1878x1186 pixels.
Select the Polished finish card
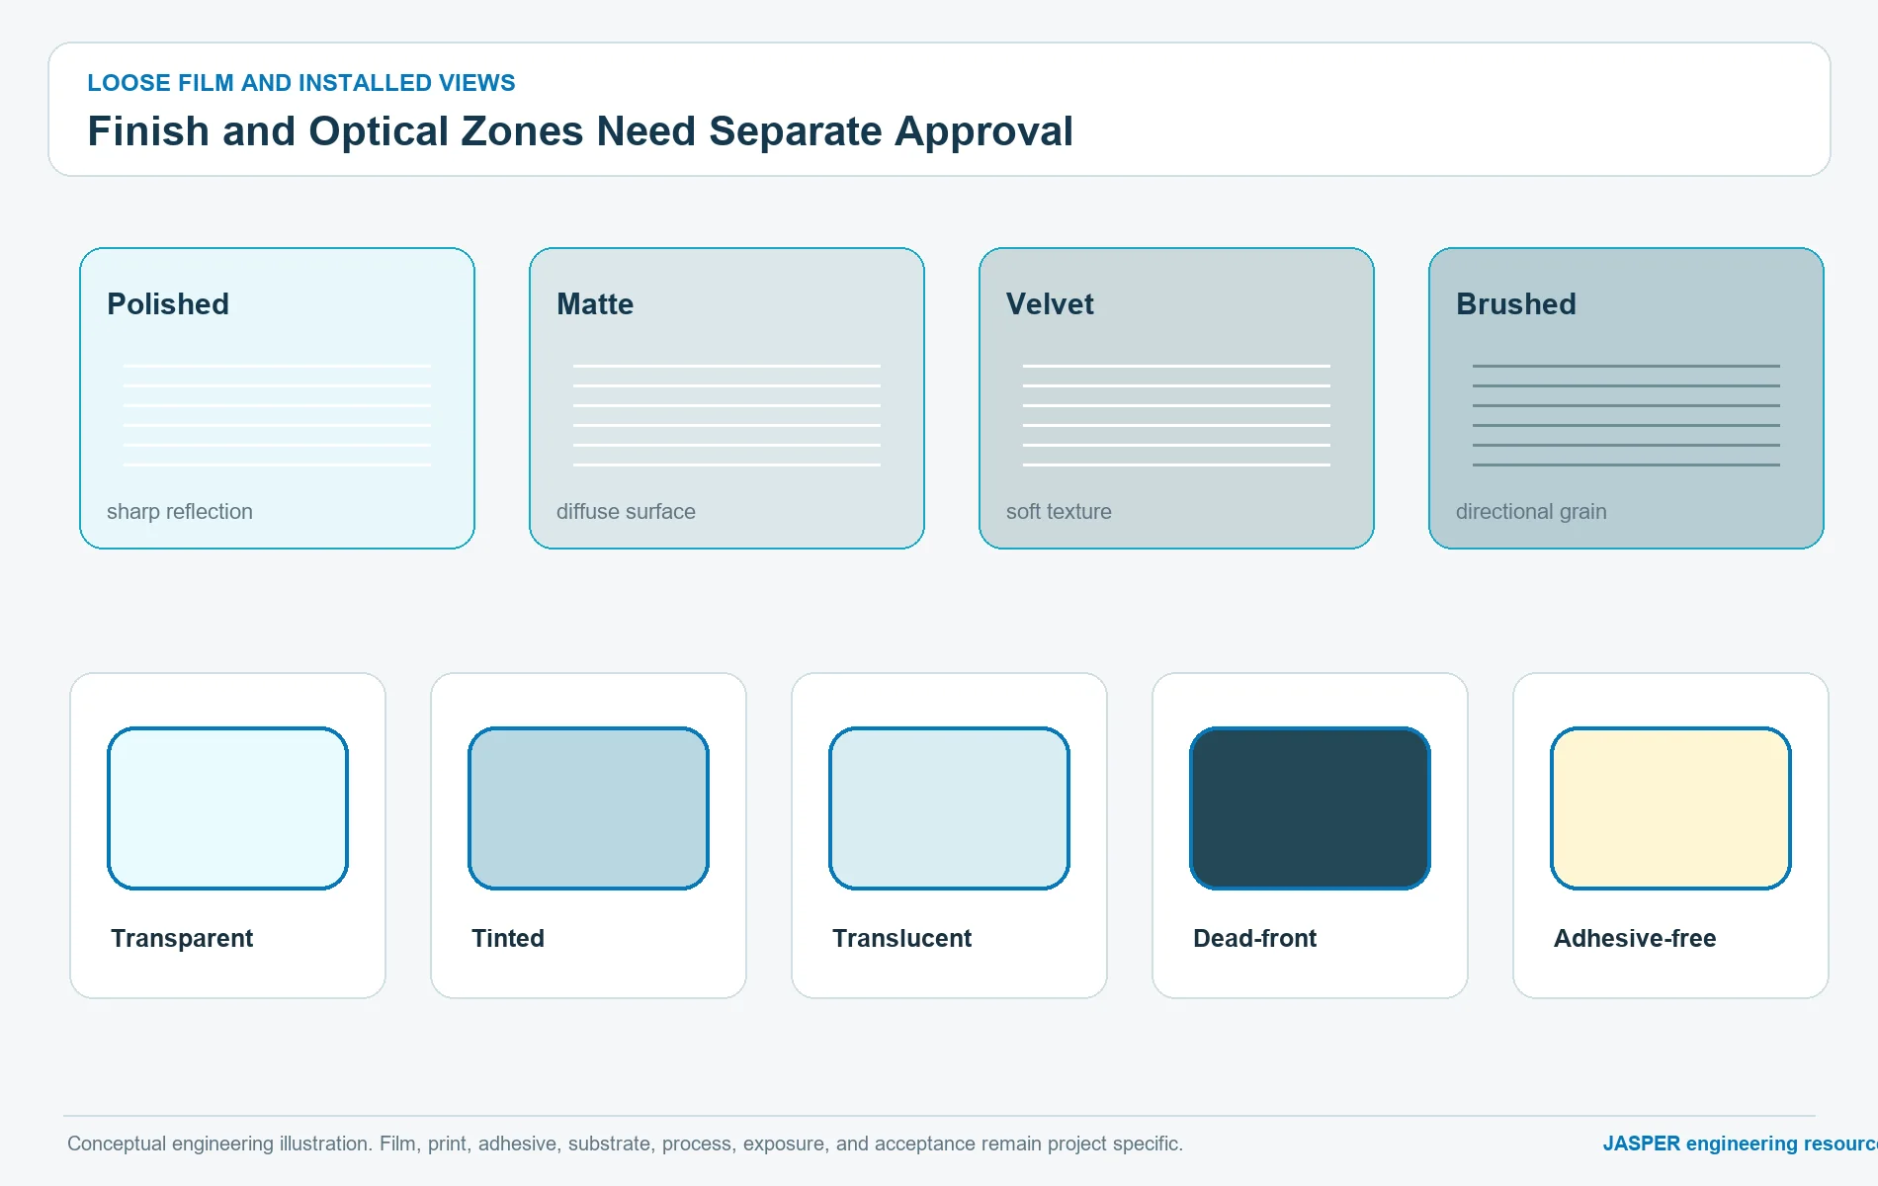click(x=277, y=398)
